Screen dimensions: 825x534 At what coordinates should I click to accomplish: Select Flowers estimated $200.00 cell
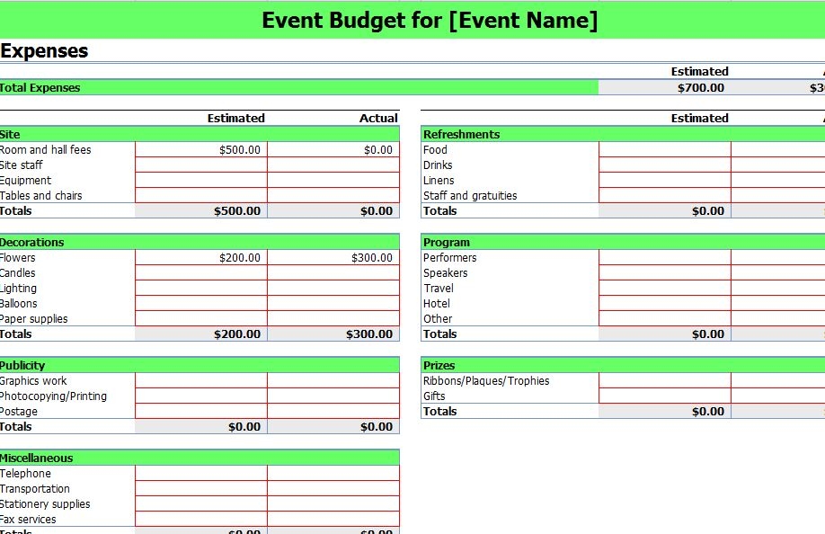pyautogui.click(x=201, y=257)
